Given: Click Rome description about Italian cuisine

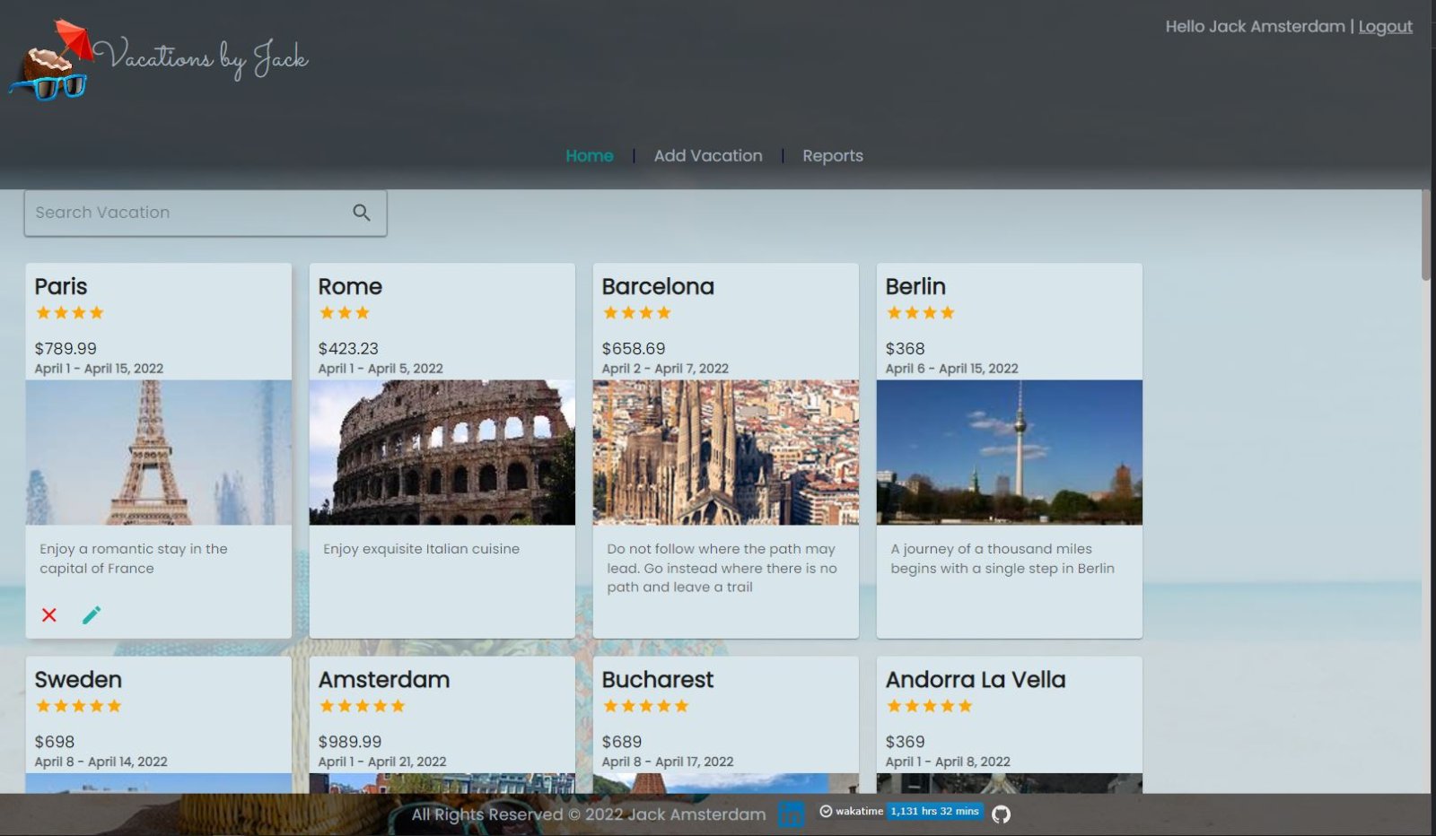Looking at the screenshot, I should tap(421, 549).
